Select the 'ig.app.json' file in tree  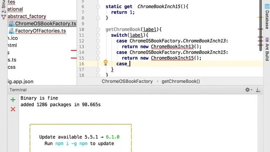pyautogui.click(x=21, y=81)
